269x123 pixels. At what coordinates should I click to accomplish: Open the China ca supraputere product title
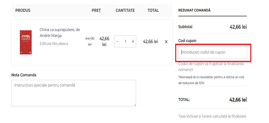(60, 32)
